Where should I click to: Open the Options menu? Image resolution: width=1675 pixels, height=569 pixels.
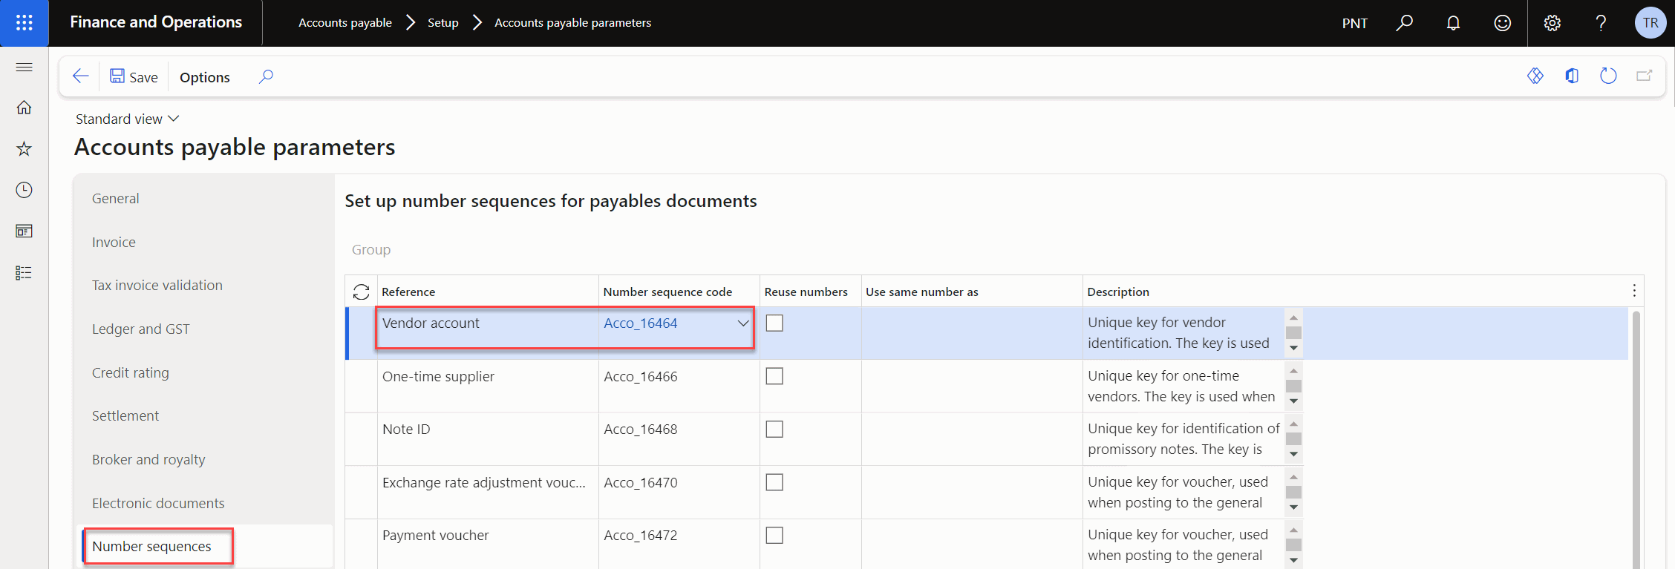click(x=205, y=77)
